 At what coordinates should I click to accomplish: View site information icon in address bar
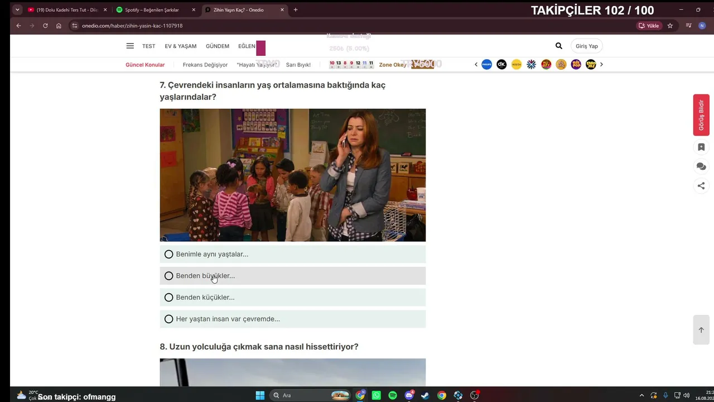pyautogui.click(x=75, y=26)
